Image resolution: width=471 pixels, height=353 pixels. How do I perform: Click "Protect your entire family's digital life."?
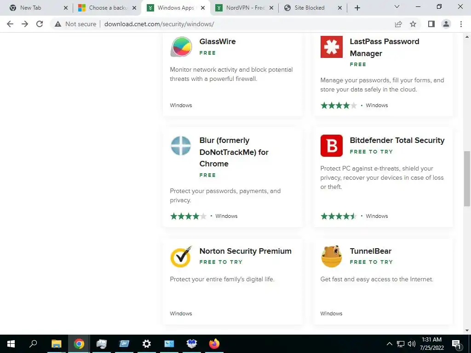click(222, 279)
